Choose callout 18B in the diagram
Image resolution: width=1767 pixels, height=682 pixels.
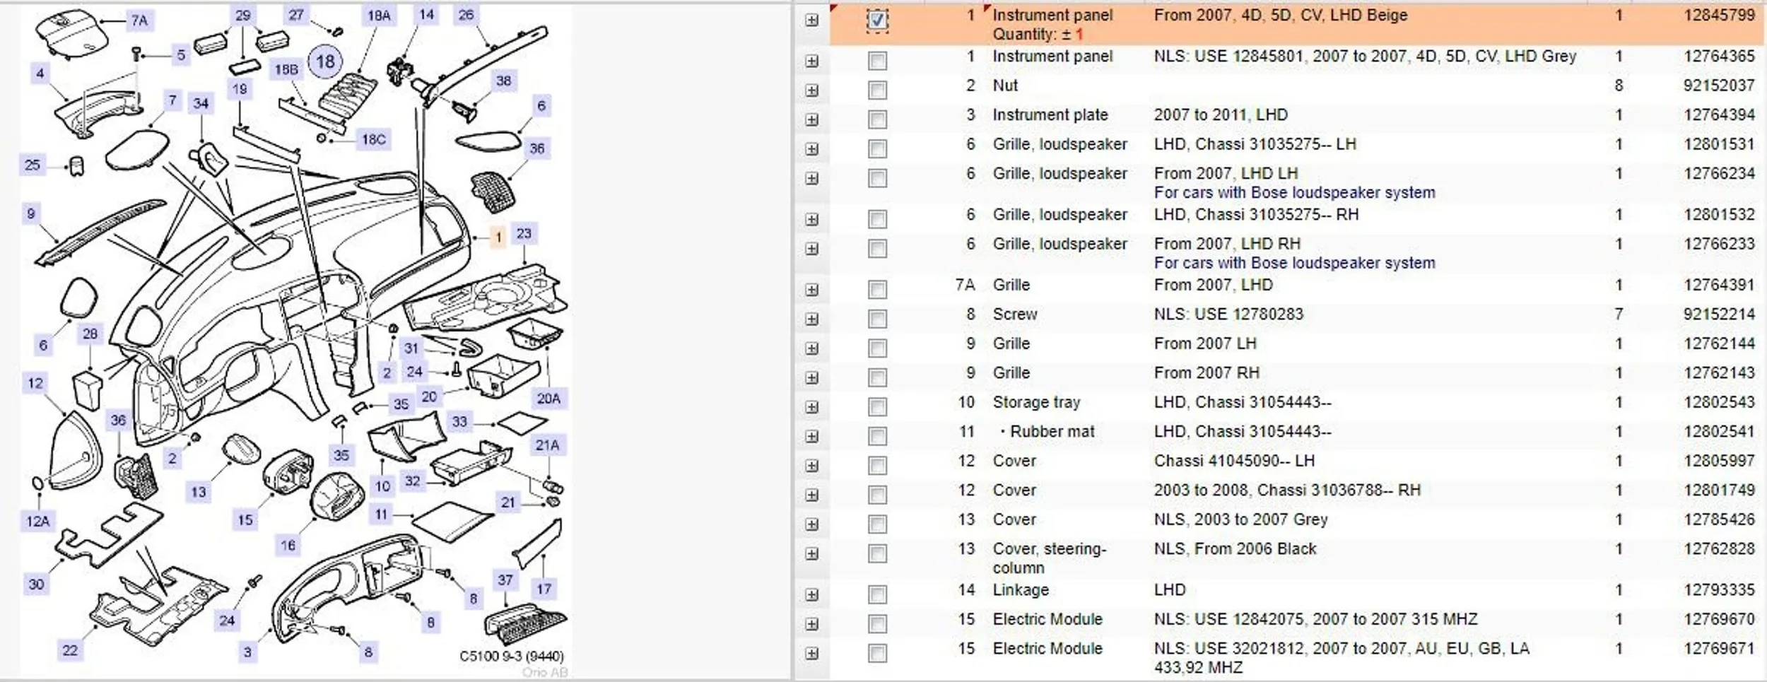pos(286,69)
